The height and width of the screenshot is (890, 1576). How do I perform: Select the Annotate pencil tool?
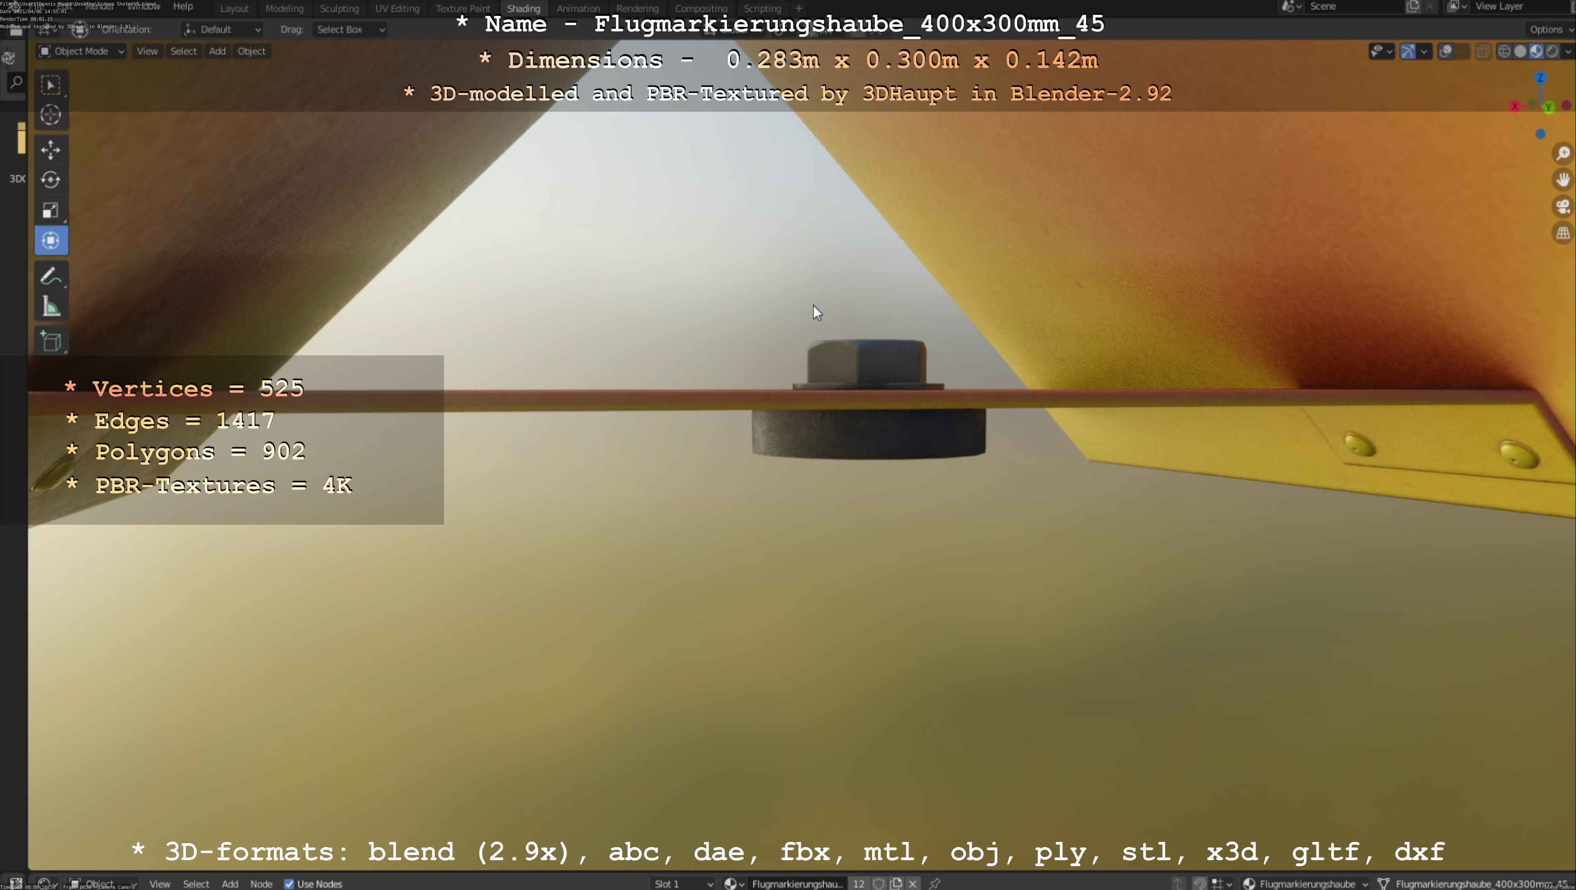click(51, 276)
